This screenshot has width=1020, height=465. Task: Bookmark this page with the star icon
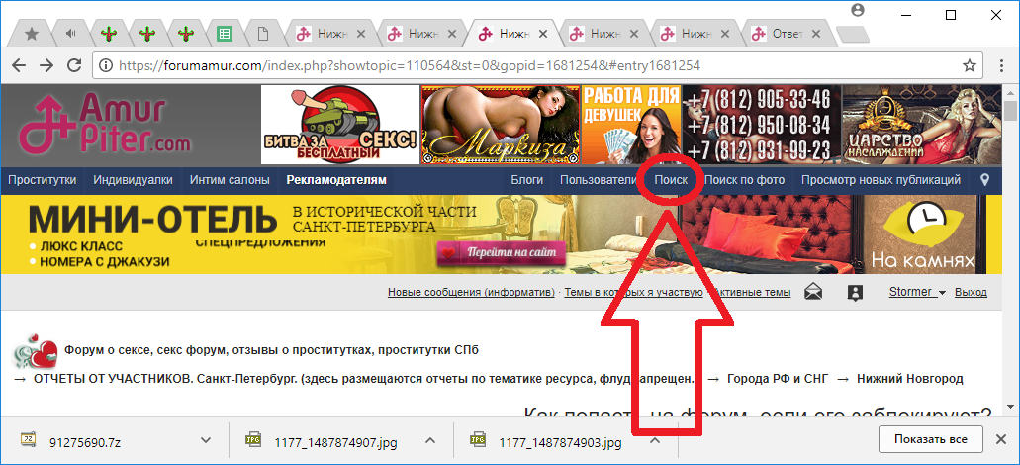[970, 66]
